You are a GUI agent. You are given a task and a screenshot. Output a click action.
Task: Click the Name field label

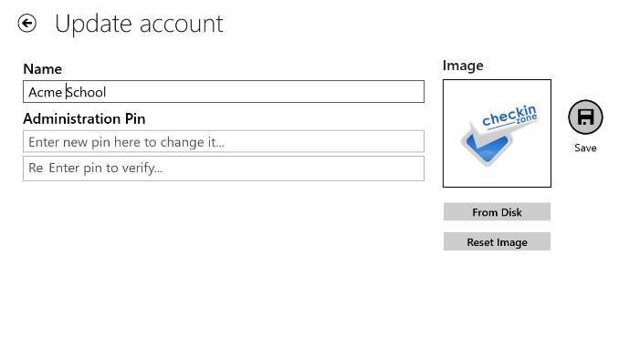(42, 69)
